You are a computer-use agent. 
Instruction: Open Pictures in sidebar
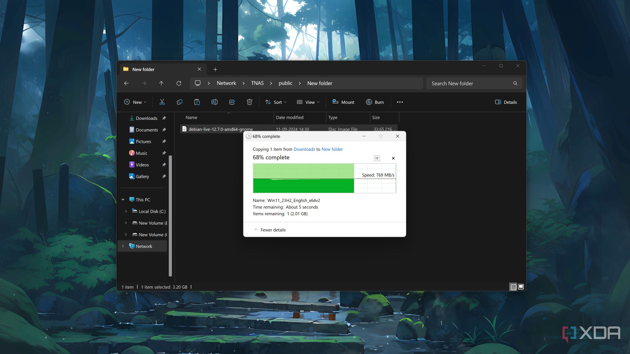(143, 141)
